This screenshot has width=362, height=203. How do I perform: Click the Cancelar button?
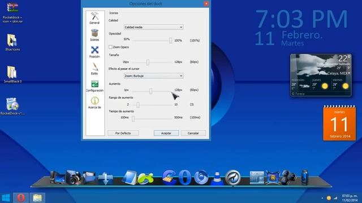tap(193, 133)
